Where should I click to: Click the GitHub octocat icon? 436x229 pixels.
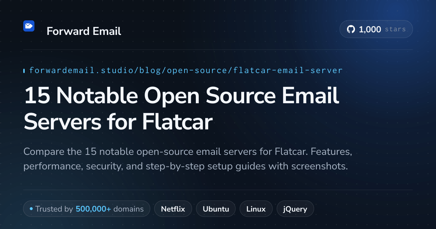pyautogui.click(x=351, y=29)
